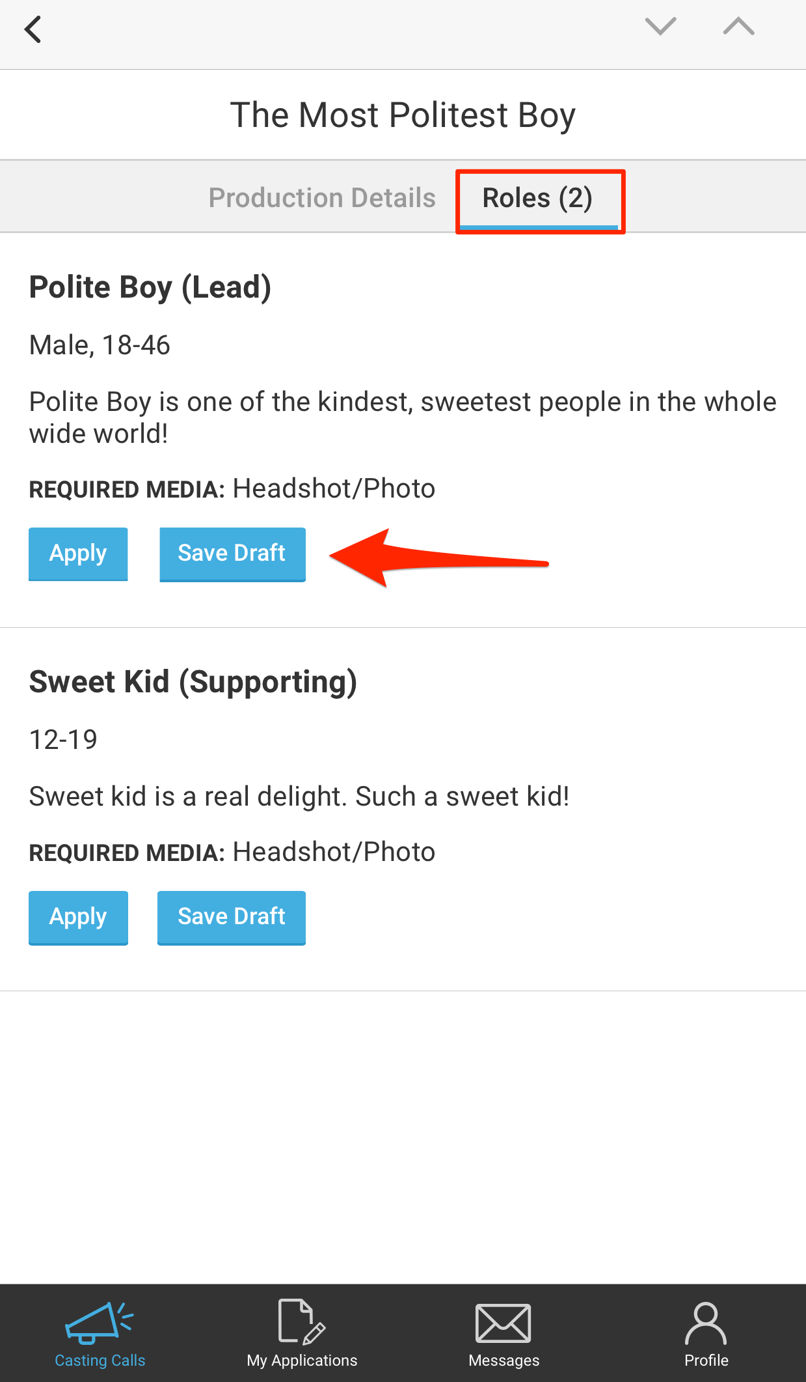Tap the My Applications label
Screen dimensions: 806x1382
click(x=302, y=1361)
